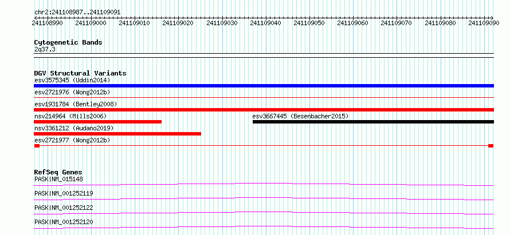Select the PASK|NM_001252120 transcript label

coord(64,222)
